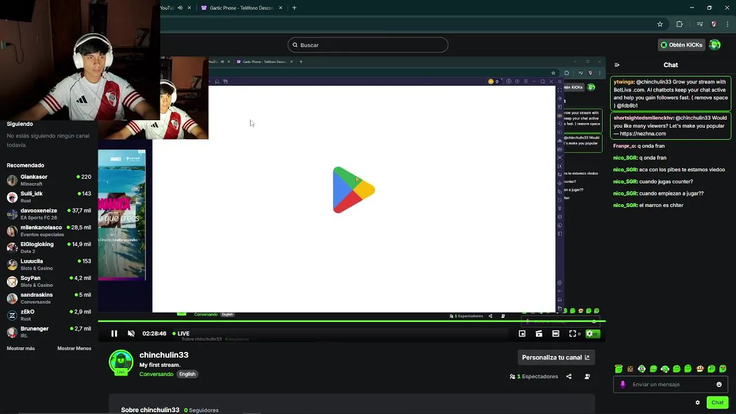736x414 pixels.
Task: Click the nezhna.com link in chat
Action: point(643,134)
